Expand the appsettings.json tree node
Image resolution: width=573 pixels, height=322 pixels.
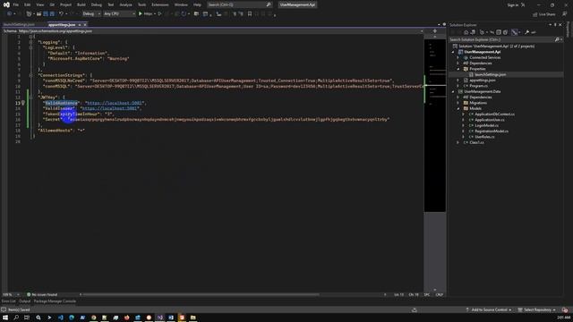458,80
